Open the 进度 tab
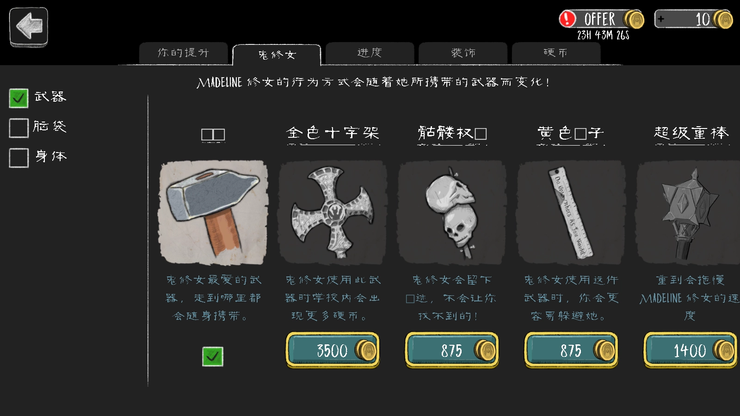 point(370,53)
